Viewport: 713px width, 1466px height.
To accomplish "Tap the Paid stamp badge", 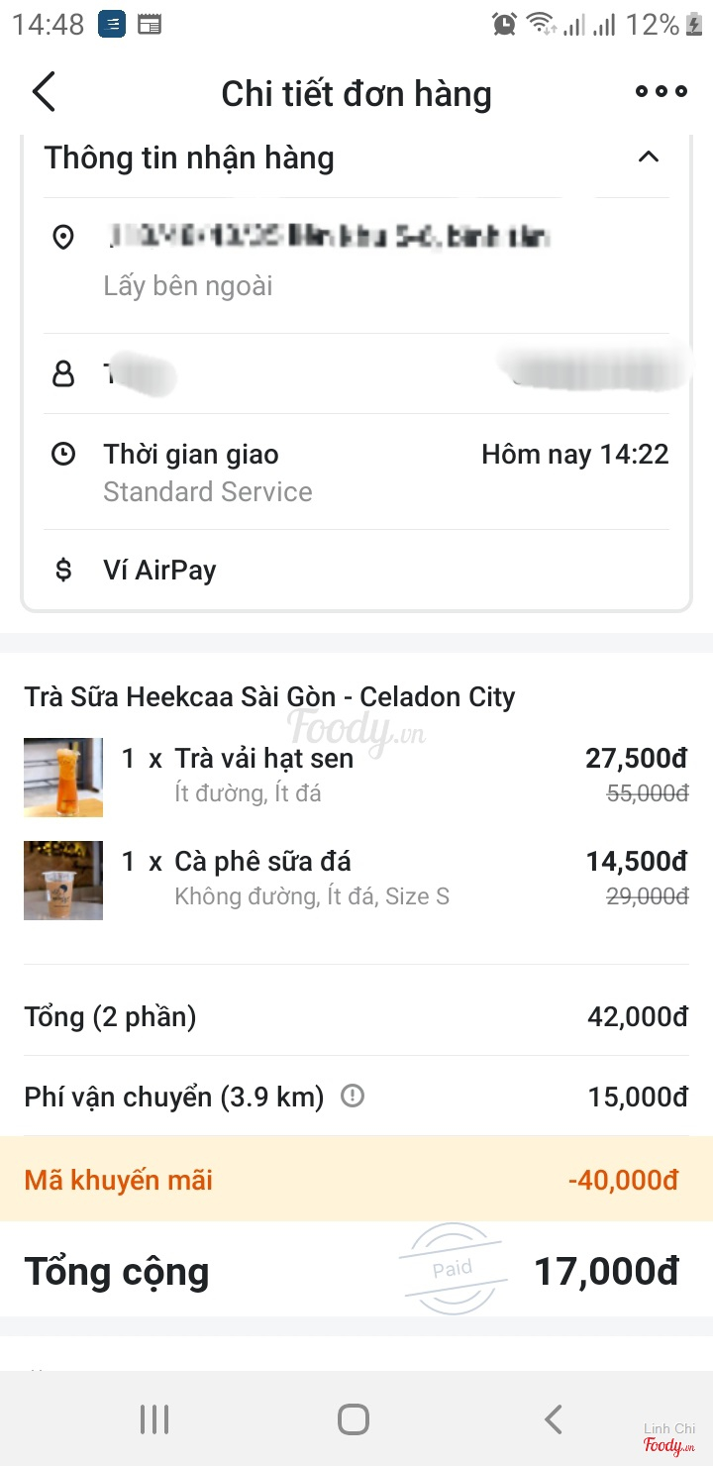I will pyautogui.click(x=453, y=1269).
